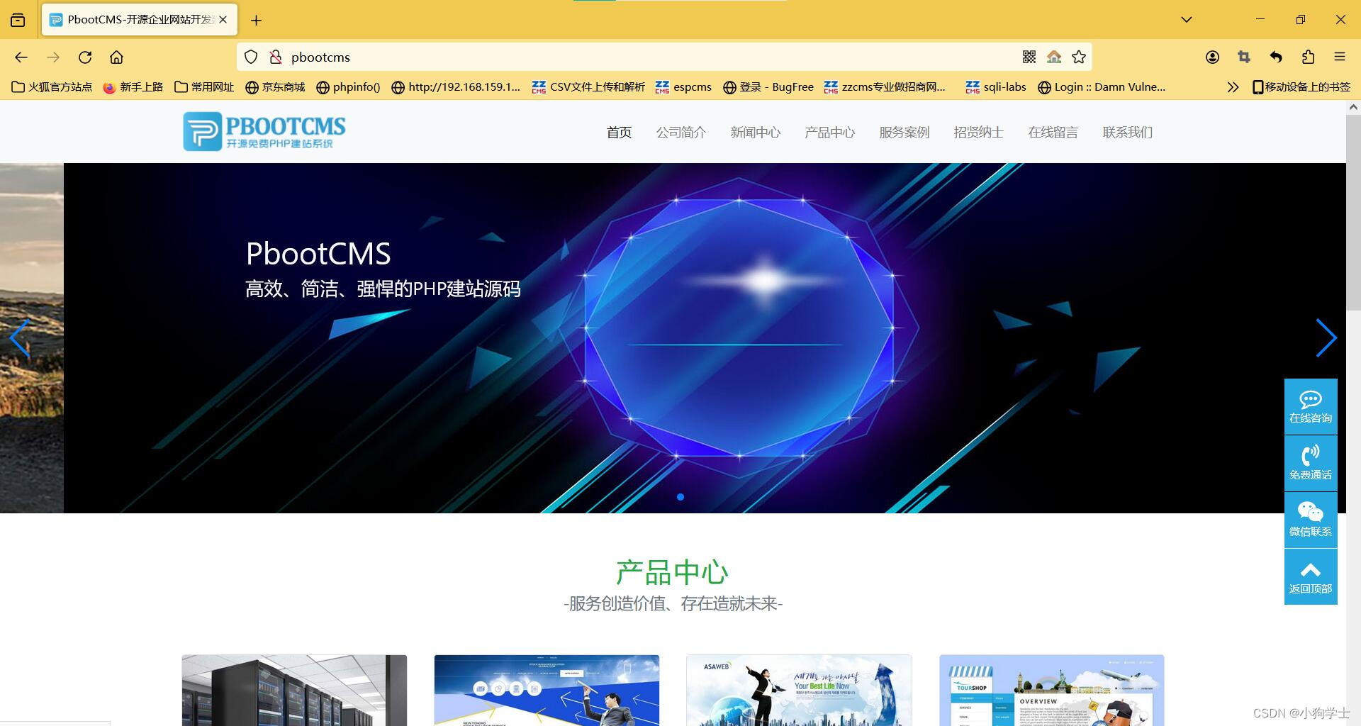Click the scrollbar up arrow
This screenshot has width=1361, height=726.
[1353, 108]
